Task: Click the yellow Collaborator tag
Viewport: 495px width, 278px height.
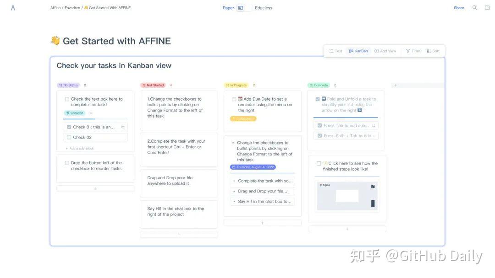Action: pos(243,119)
